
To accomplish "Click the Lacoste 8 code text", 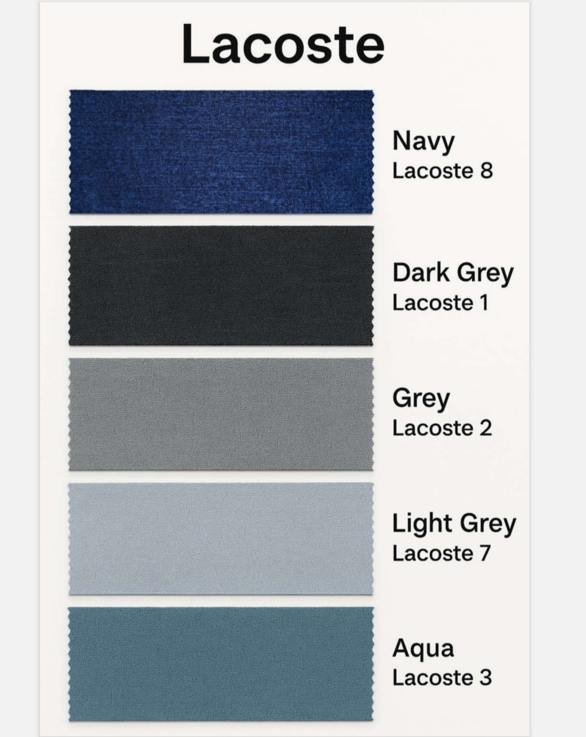I will click(x=442, y=171).
